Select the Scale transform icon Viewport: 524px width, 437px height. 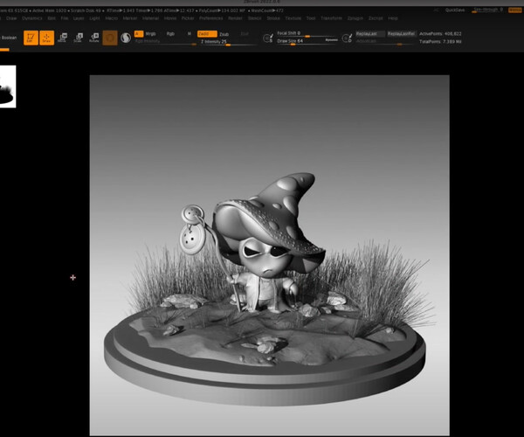pos(79,38)
